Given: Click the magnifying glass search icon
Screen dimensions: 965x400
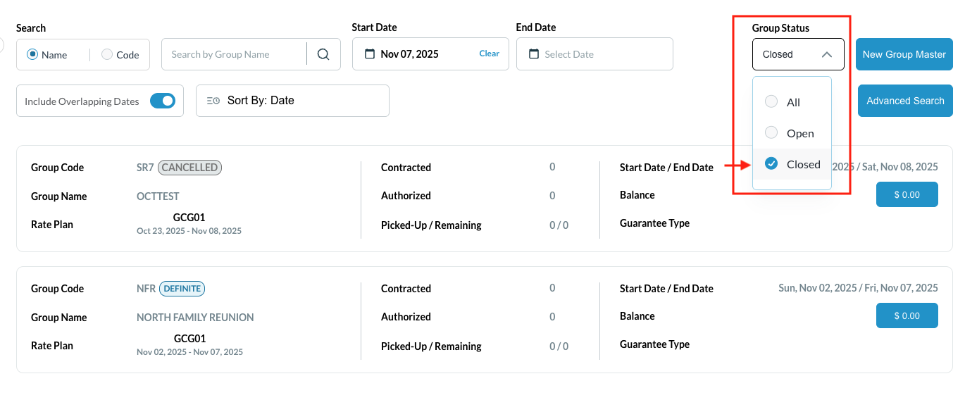Looking at the screenshot, I should click(323, 54).
